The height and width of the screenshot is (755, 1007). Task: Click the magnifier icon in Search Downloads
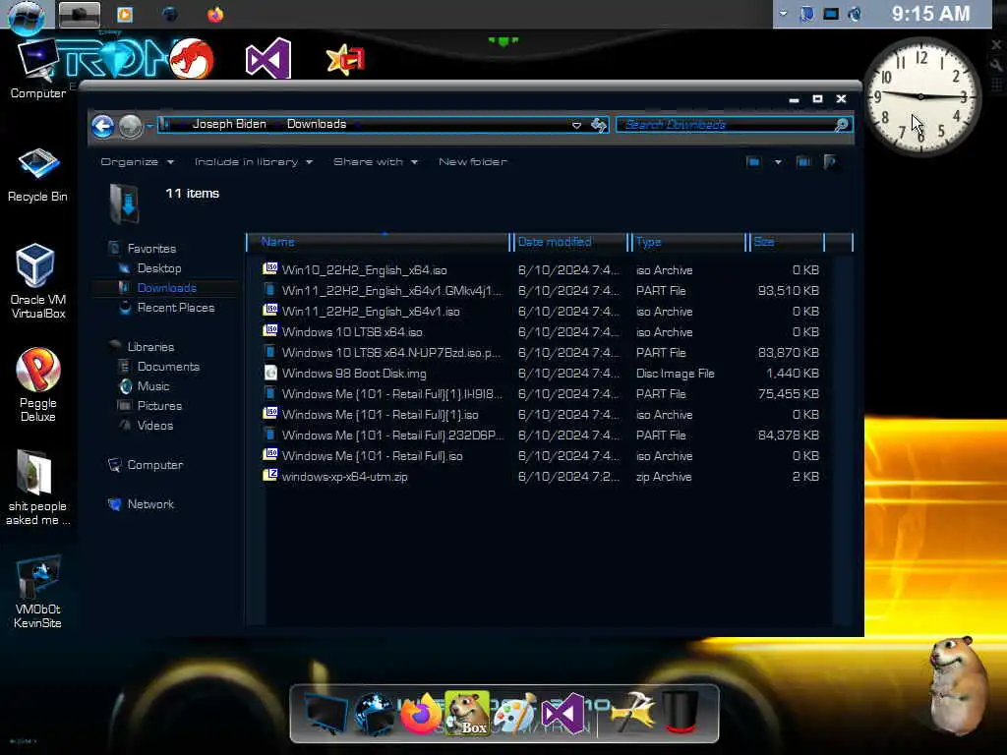841,125
